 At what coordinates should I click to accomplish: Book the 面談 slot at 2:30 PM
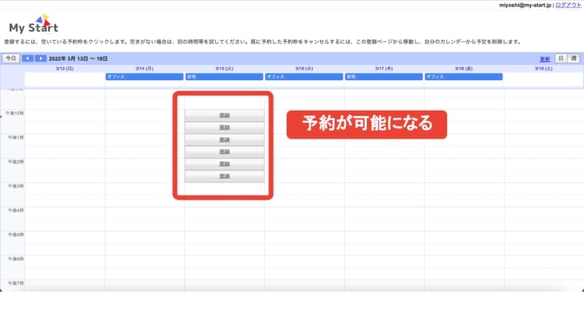click(x=224, y=176)
